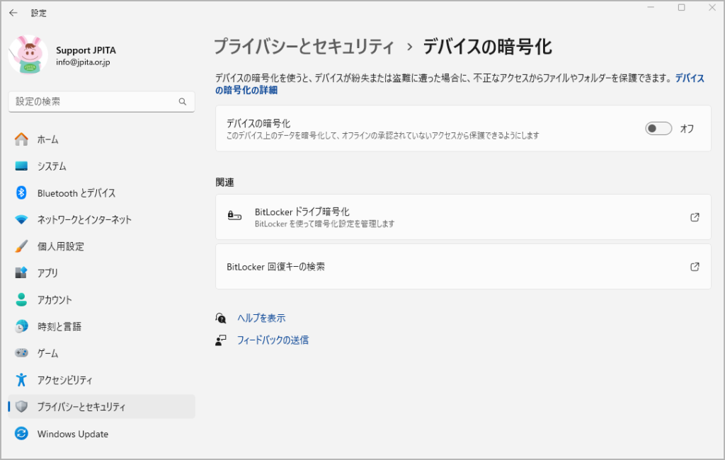
Task: Open アカウント settings in the sidebar
Action: 55,300
